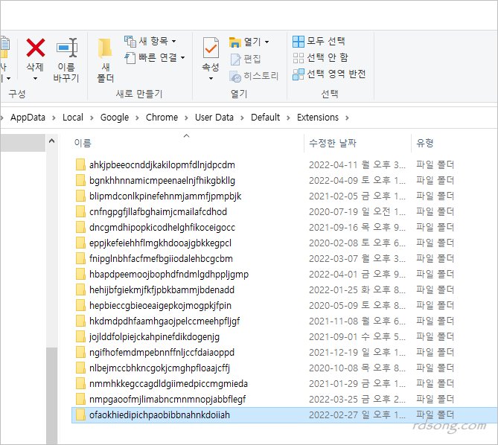Screen dimensions: 498x445
Task: Navigate to Chrome in the address breadcrumb
Action: coord(162,117)
